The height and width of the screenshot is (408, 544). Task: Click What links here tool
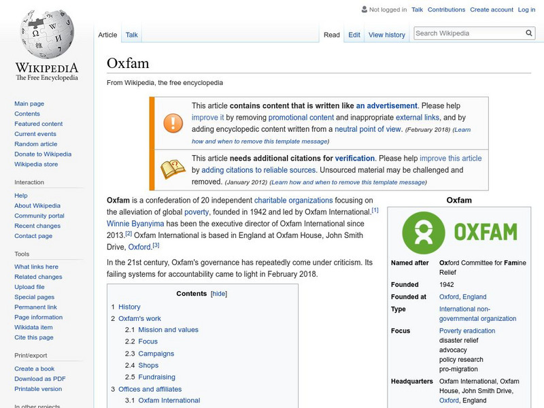pyautogui.click(x=36, y=267)
